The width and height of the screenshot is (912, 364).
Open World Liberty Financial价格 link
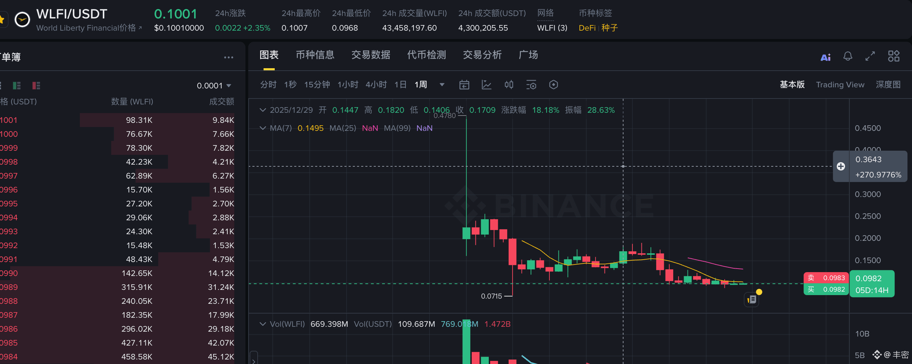pos(89,28)
